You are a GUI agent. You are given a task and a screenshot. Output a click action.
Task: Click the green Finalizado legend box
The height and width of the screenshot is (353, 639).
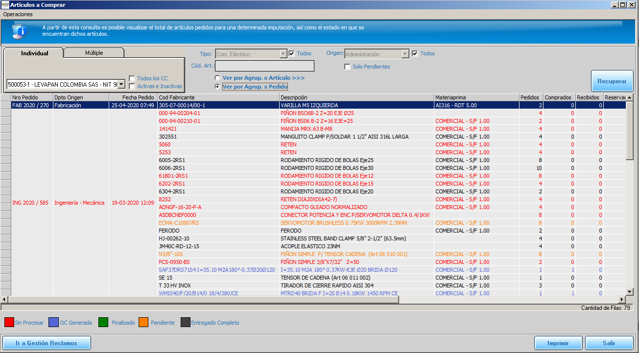coord(103,323)
